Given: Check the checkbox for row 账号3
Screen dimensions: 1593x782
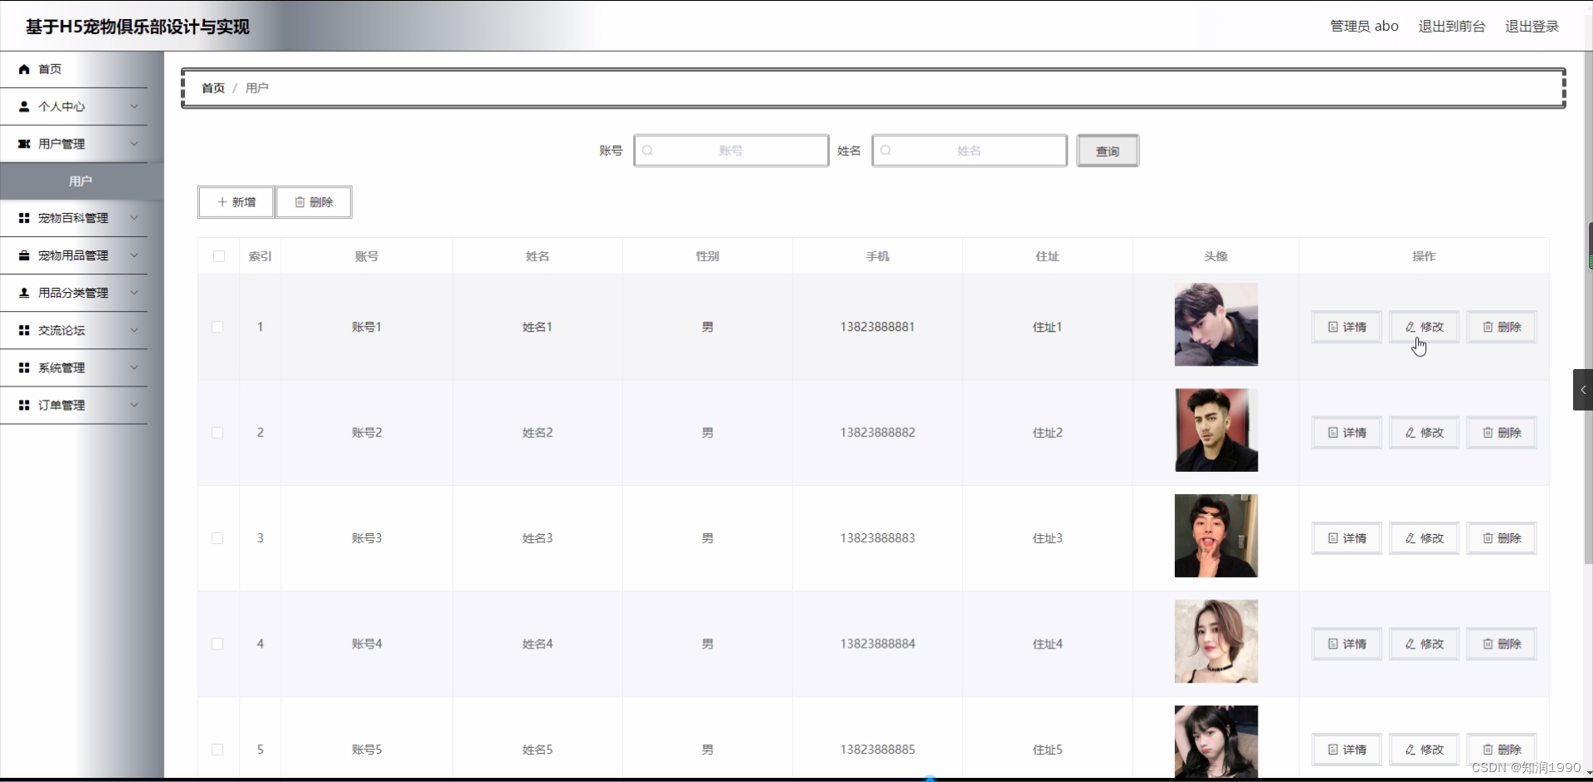Looking at the screenshot, I should [217, 538].
